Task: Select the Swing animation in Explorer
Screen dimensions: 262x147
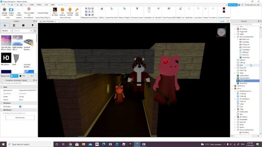Action: coord(248,81)
